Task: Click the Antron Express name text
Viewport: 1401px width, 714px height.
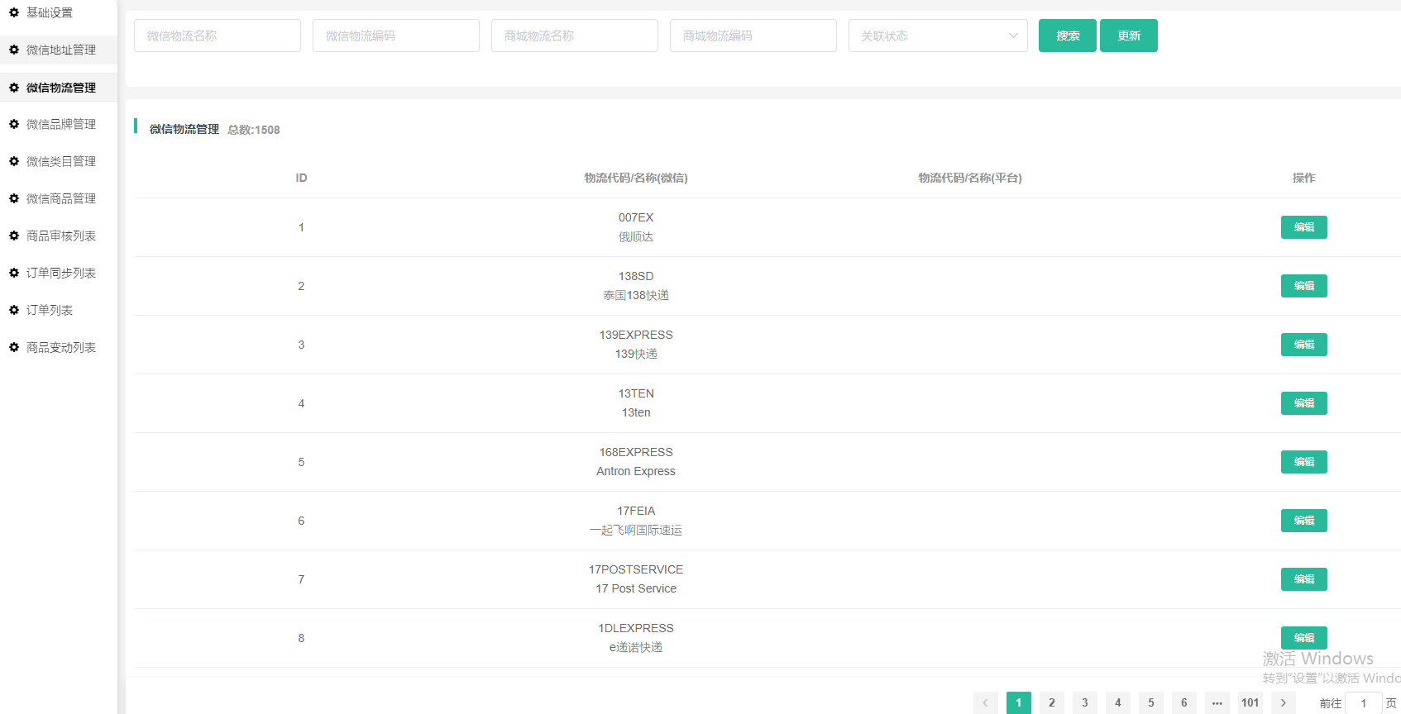Action: 636,471
